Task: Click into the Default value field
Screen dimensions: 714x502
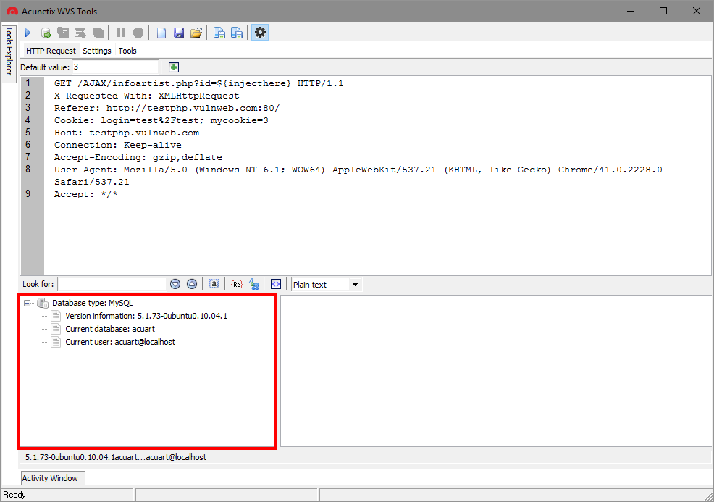Action: pyautogui.click(x=115, y=67)
